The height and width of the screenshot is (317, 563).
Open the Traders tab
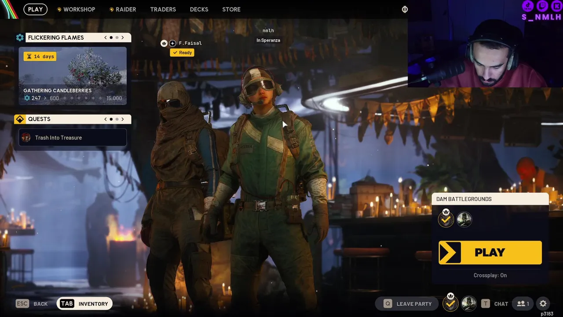[163, 9]
